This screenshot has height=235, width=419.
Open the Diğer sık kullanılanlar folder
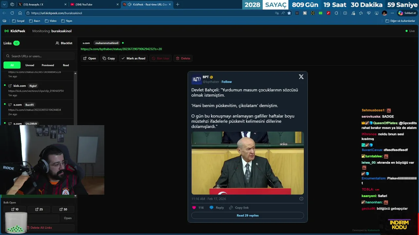click(400, 21)
